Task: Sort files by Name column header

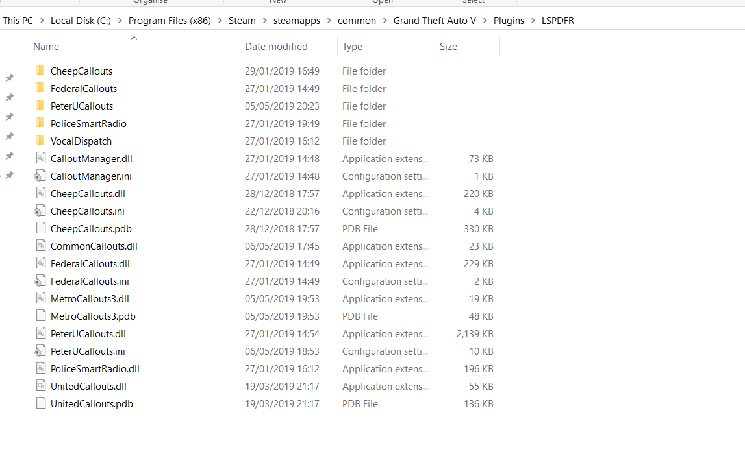Action: tap(46, 47)
